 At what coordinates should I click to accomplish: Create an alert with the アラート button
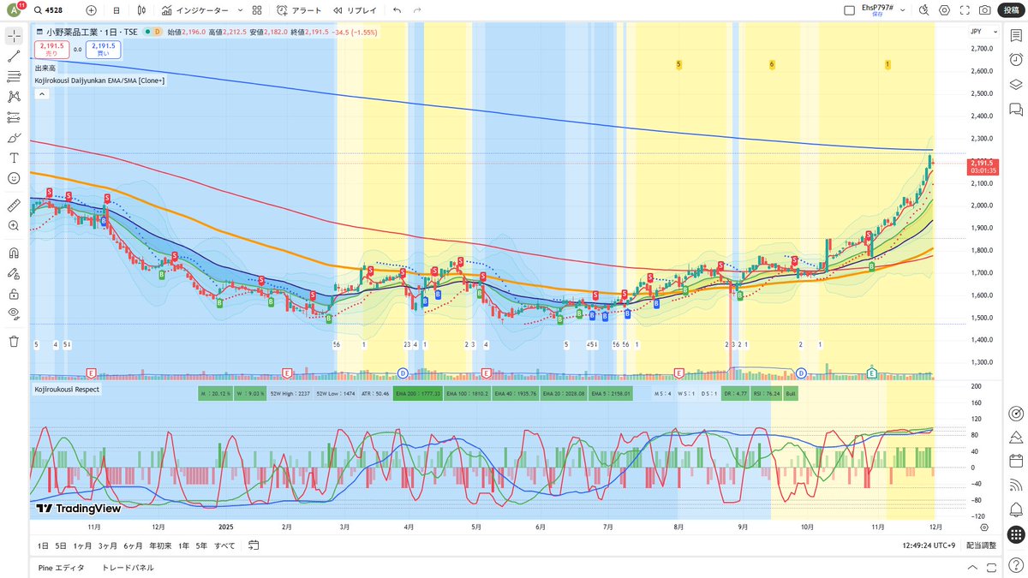(299, 10)
